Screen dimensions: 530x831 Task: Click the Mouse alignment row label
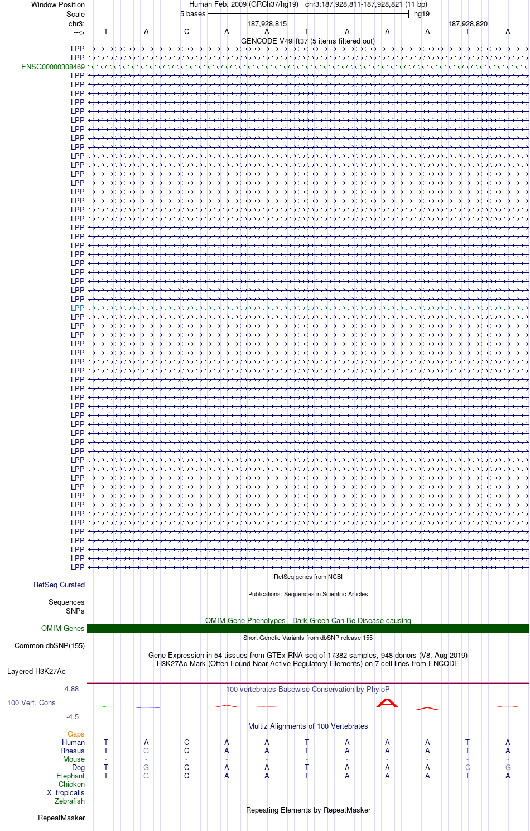pos(74,759)
